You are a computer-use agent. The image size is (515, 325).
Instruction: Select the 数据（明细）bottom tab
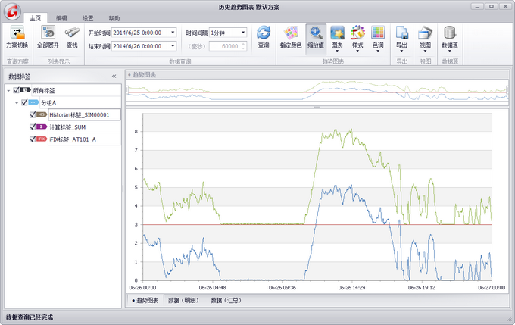(183, 300)
